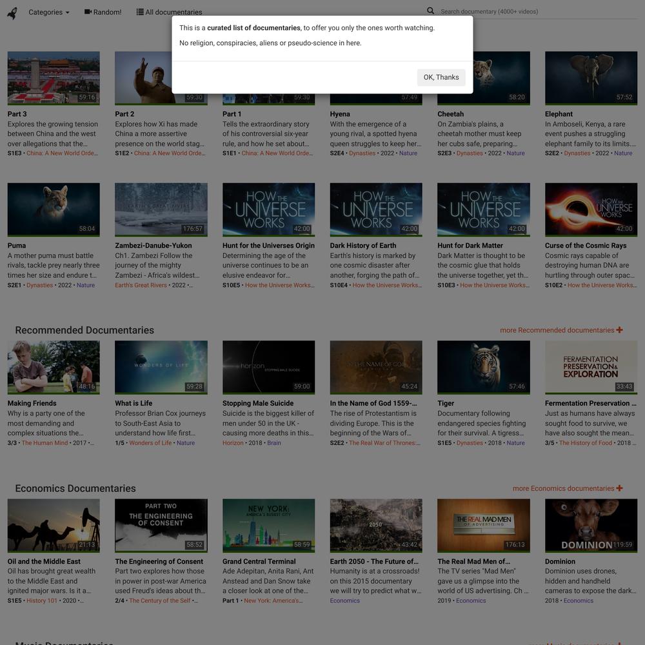Open Fermentation Preservation thumbnail
Image resolution: width=645 pixels, height=645 pixels.
tap(591, 367)
